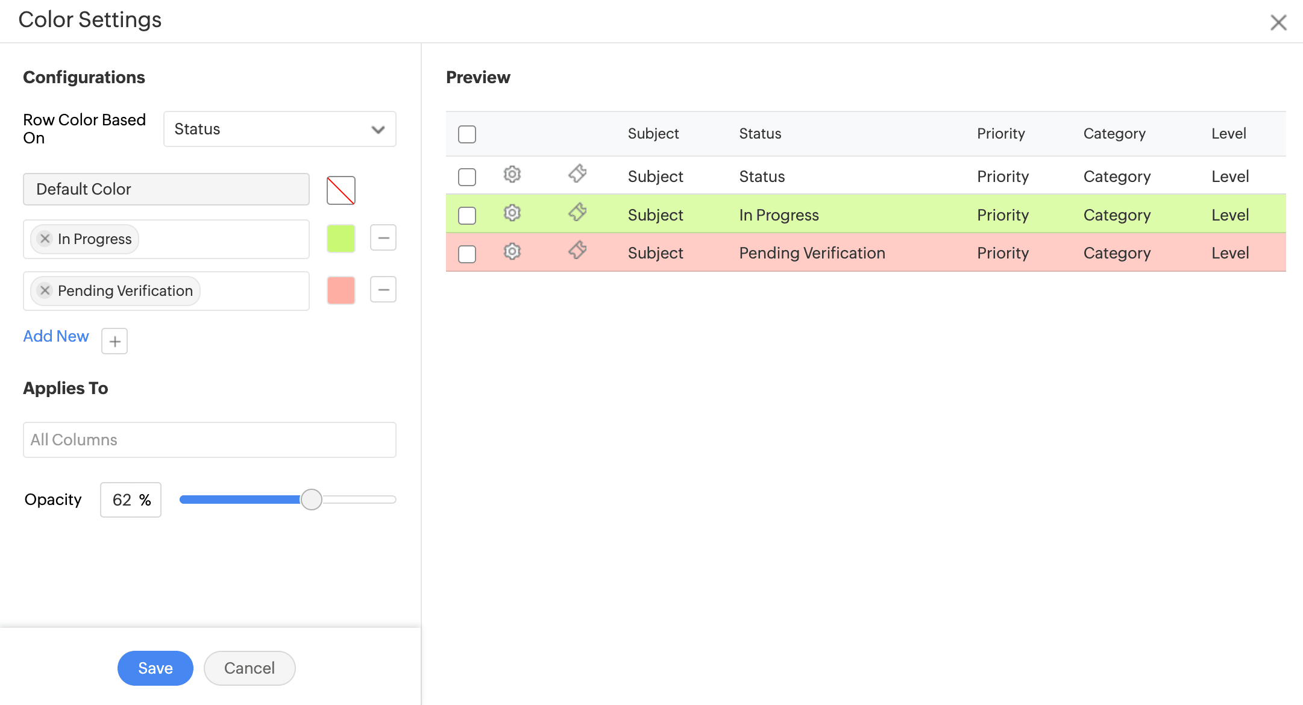1303x705 pixels.
Task: Click the gear icon in In Progress row
Action: coord(512,213)
